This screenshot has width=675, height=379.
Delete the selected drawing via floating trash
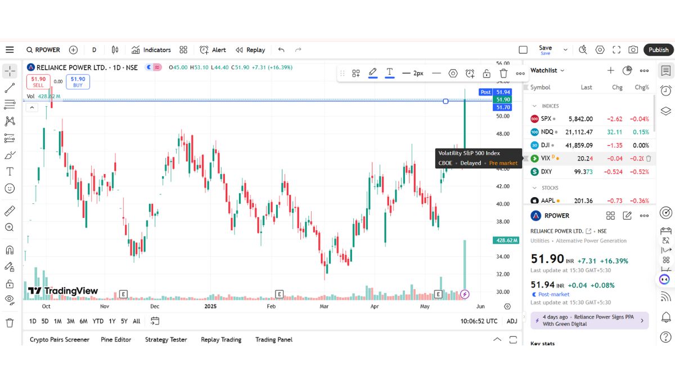[503, 74]
